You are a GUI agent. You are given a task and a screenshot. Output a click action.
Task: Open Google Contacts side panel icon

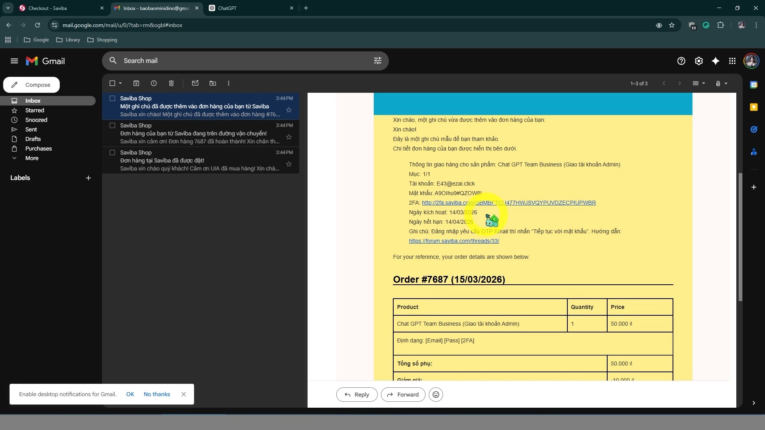tap(753, 152)
